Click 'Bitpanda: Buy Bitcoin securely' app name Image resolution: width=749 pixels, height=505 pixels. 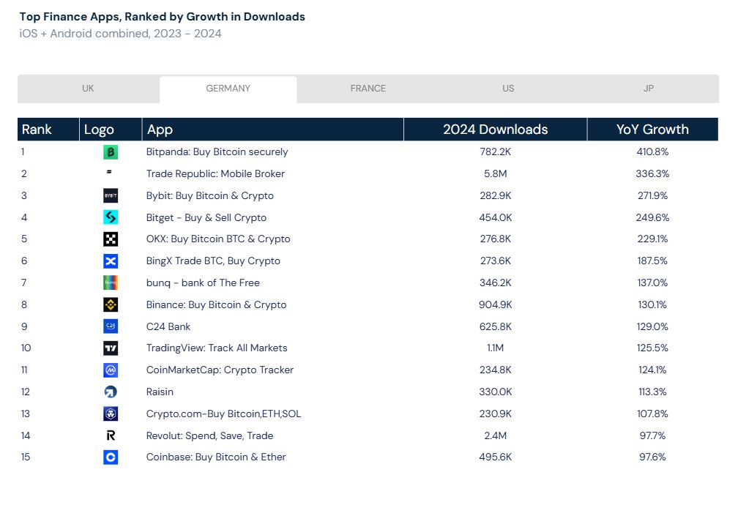click(217, 151)
